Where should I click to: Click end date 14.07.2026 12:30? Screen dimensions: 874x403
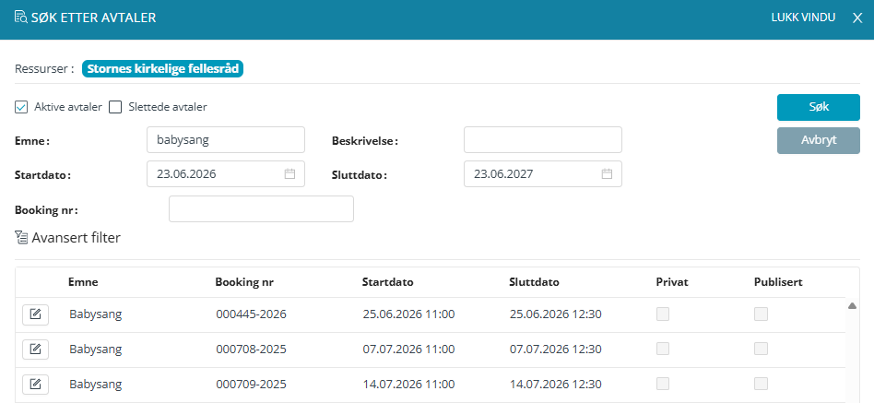pos(556,384)
